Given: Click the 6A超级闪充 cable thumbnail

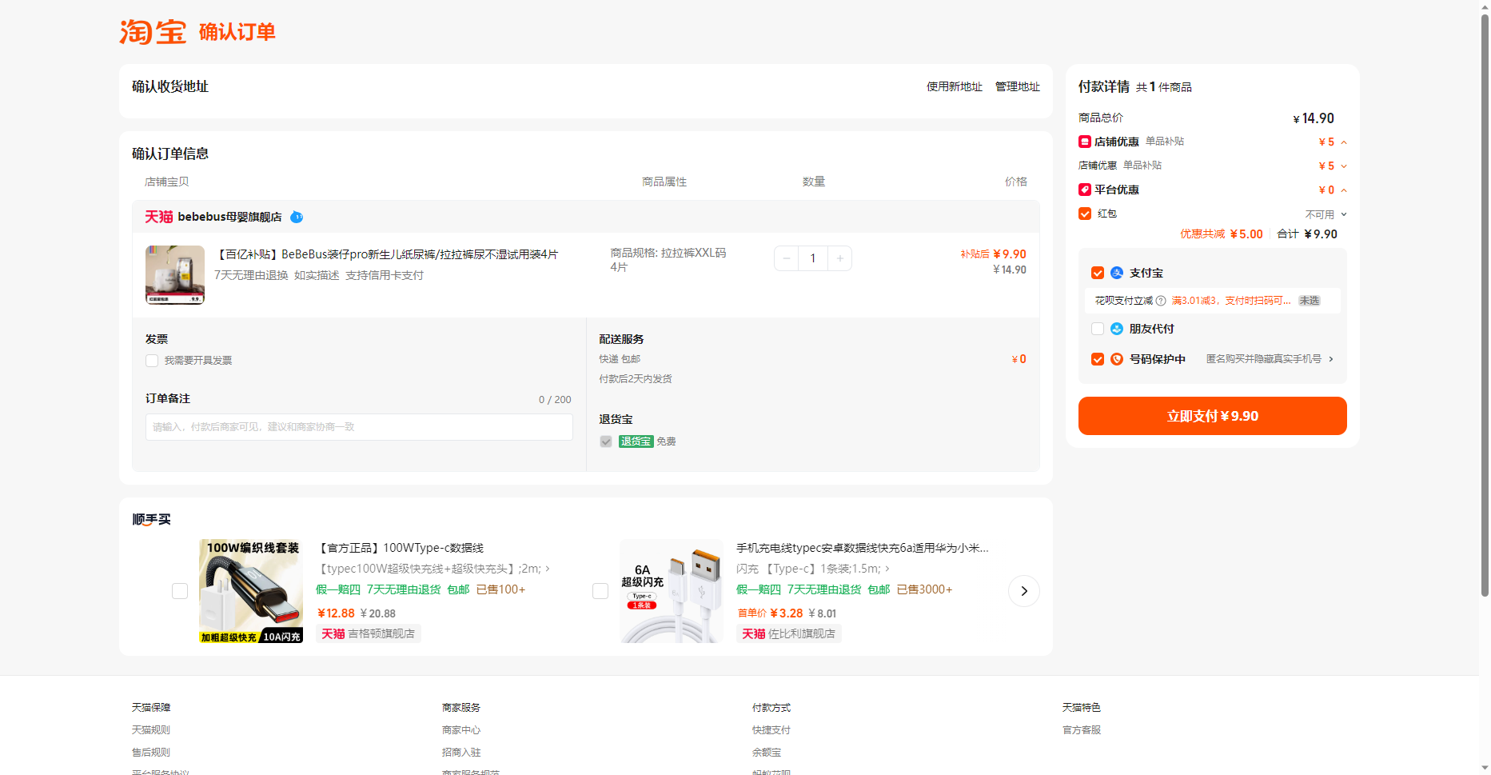Looking at the screenshot, I should point(672,591).
